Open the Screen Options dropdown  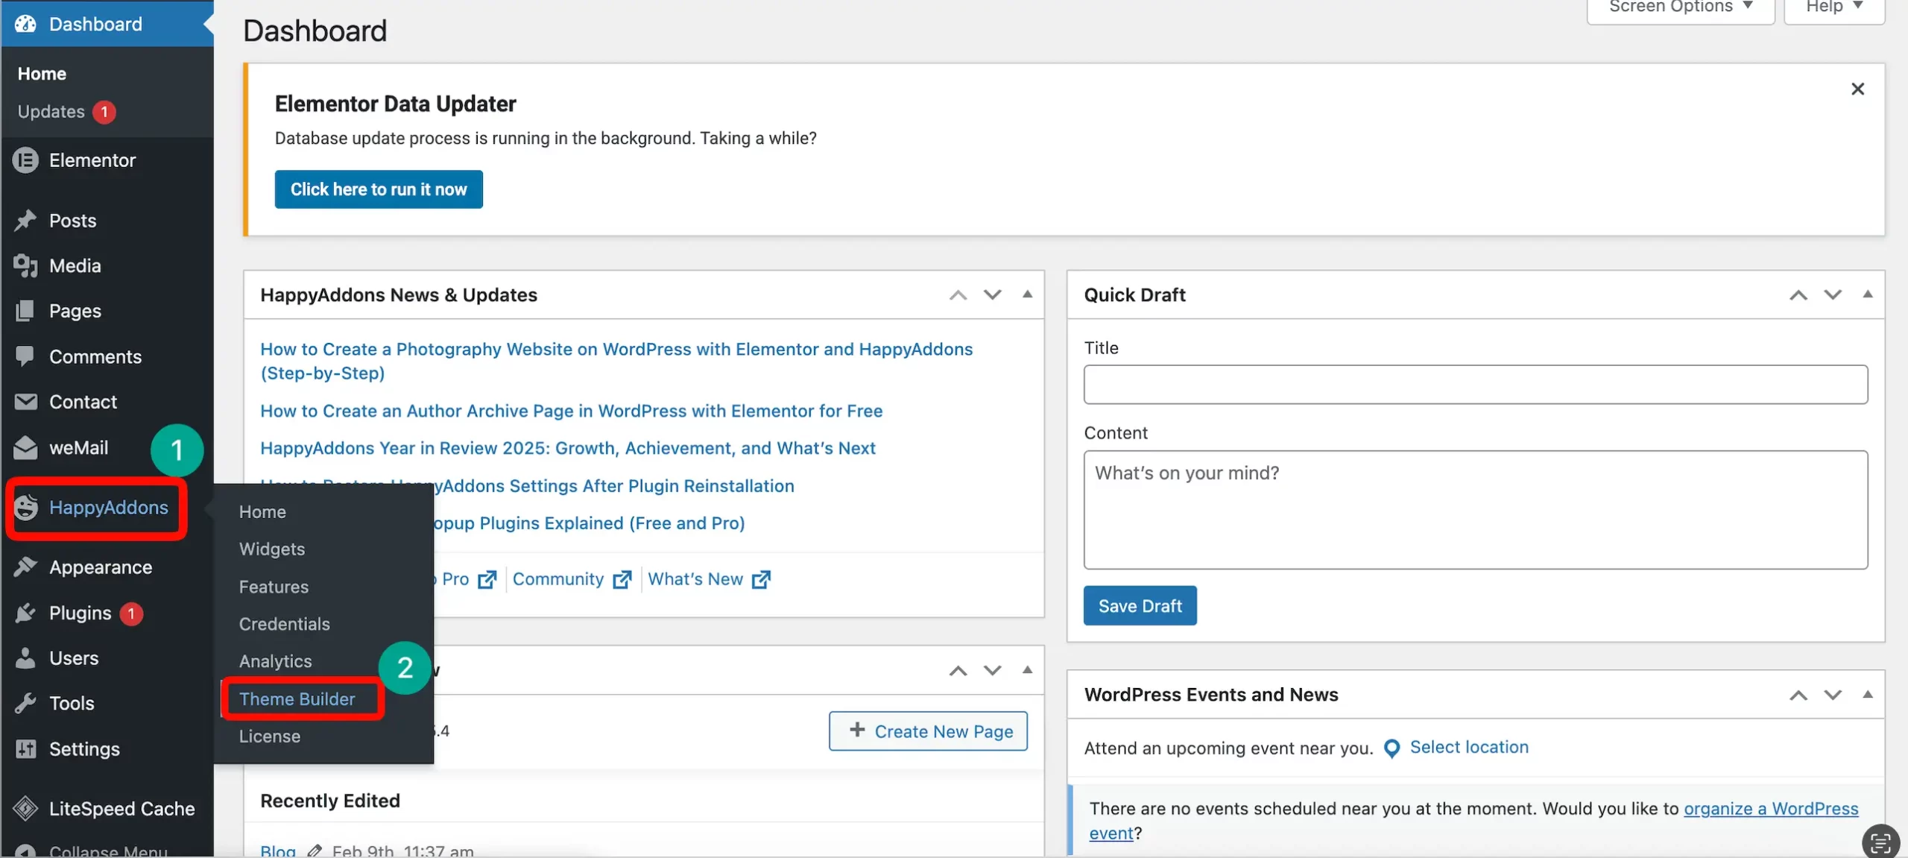1679,7
